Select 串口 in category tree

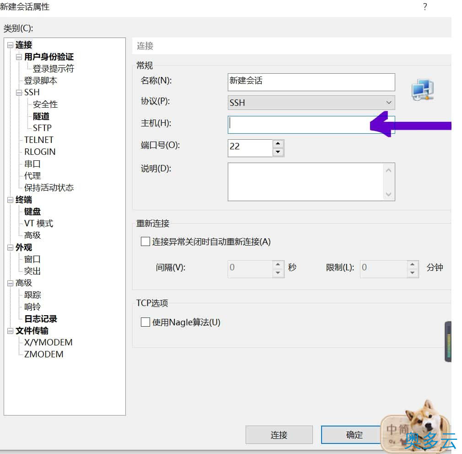[32, 164]
